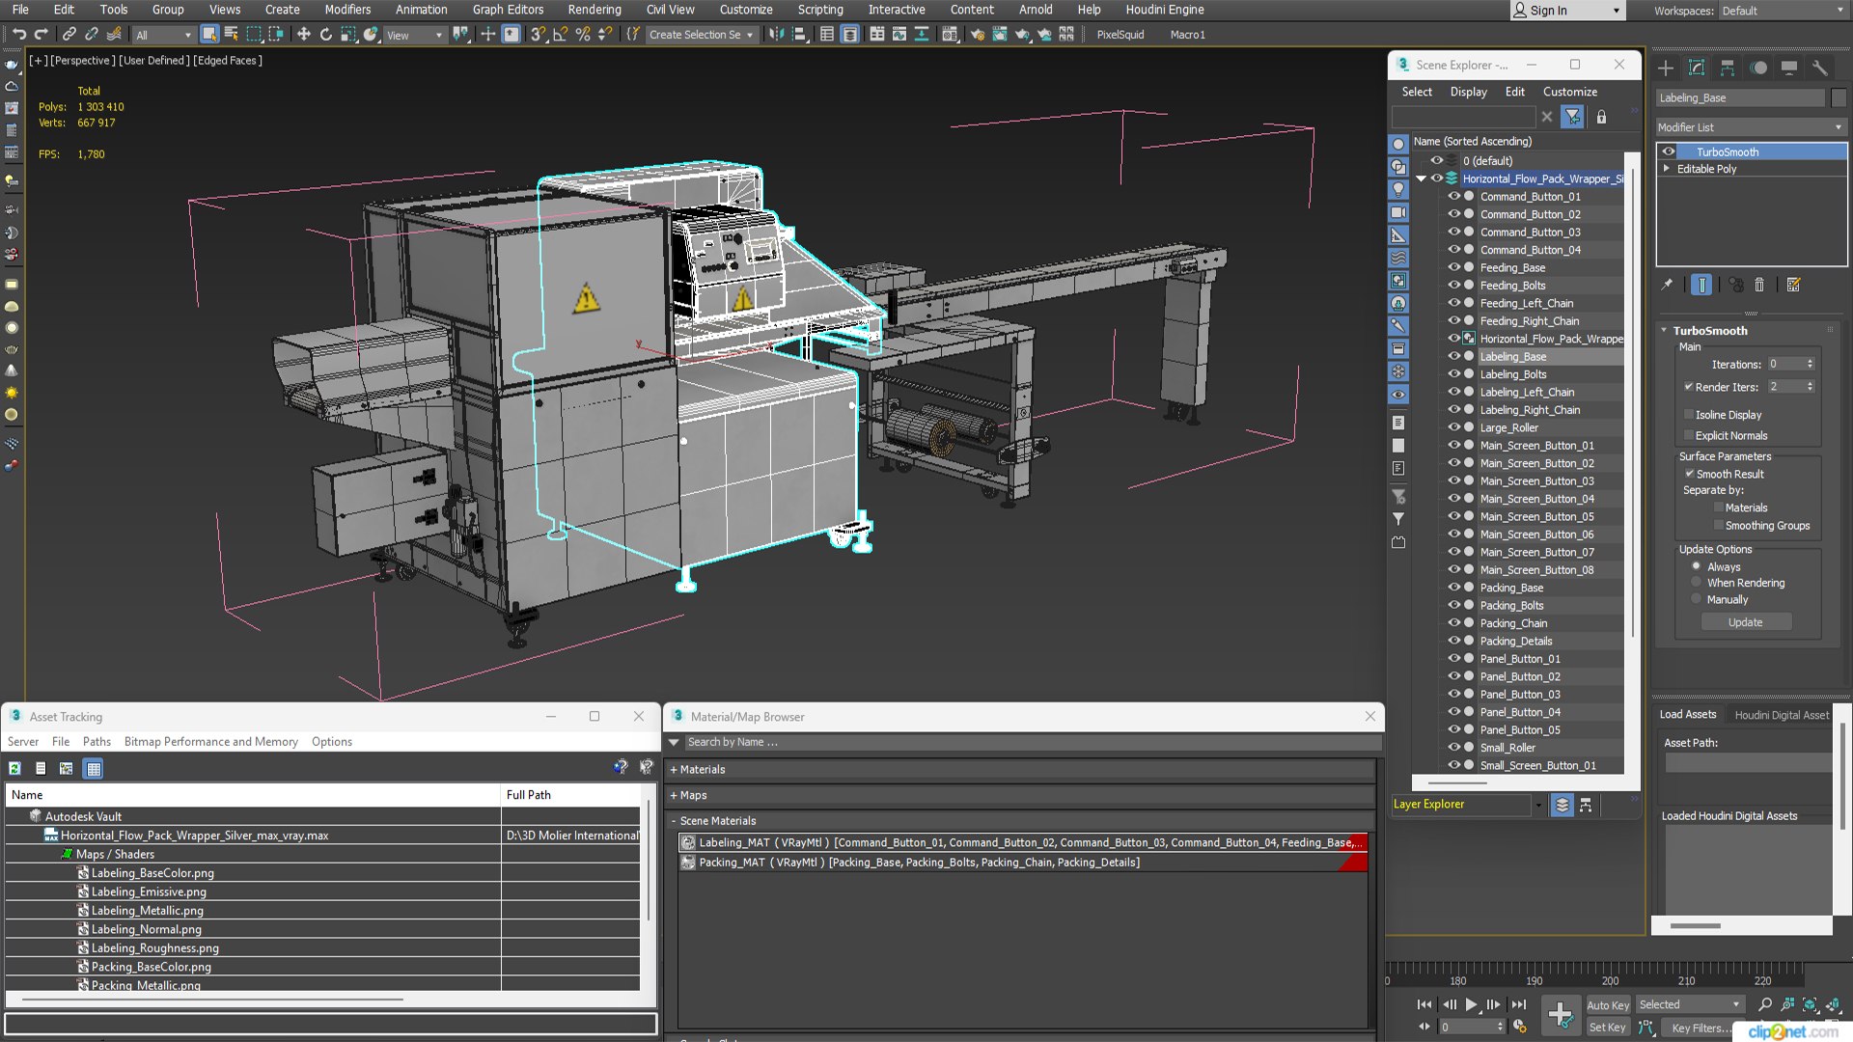Hide Feeding_Base using its eye icon

(x=1453, y=267)
